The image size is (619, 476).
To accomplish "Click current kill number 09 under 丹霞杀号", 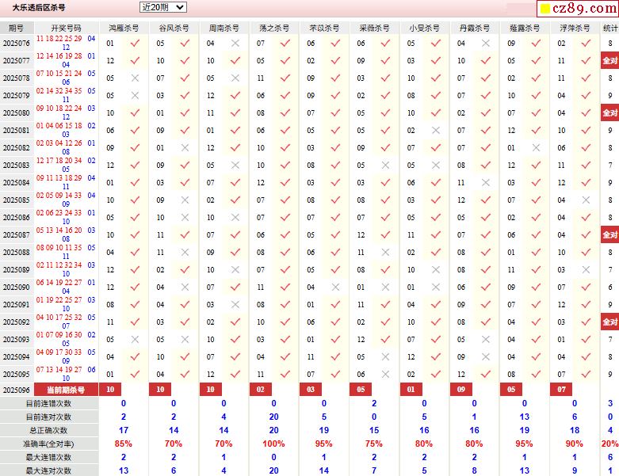I will (461, 390).
